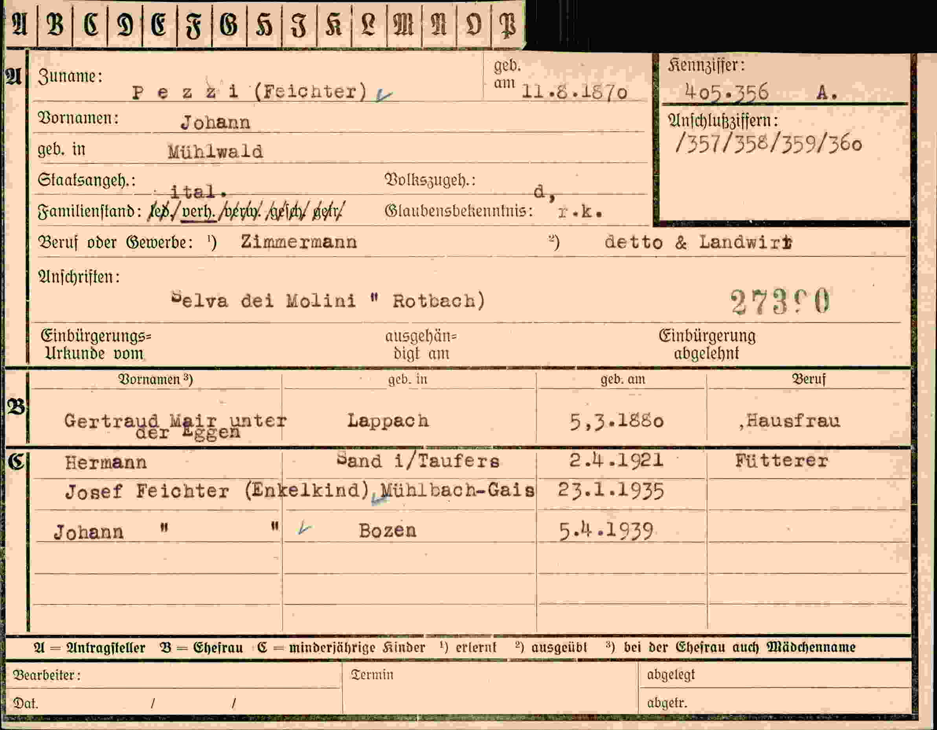Click the religion value 'r.k.'
The image size is (937, 730).
pos(580,211)
